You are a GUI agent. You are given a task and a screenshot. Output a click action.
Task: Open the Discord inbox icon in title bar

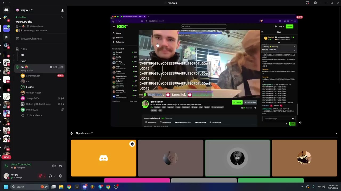(307, 3)
